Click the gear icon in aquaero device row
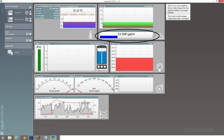 pyautogui.click(x=30, y=40)
